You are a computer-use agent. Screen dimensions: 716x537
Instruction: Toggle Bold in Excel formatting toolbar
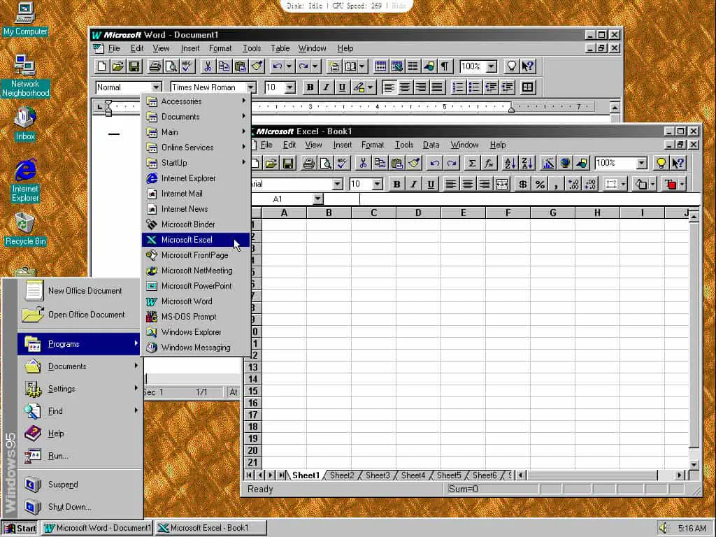[396, 184]
